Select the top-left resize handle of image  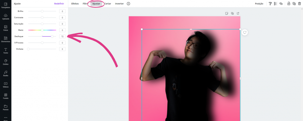tap(142, 29)
